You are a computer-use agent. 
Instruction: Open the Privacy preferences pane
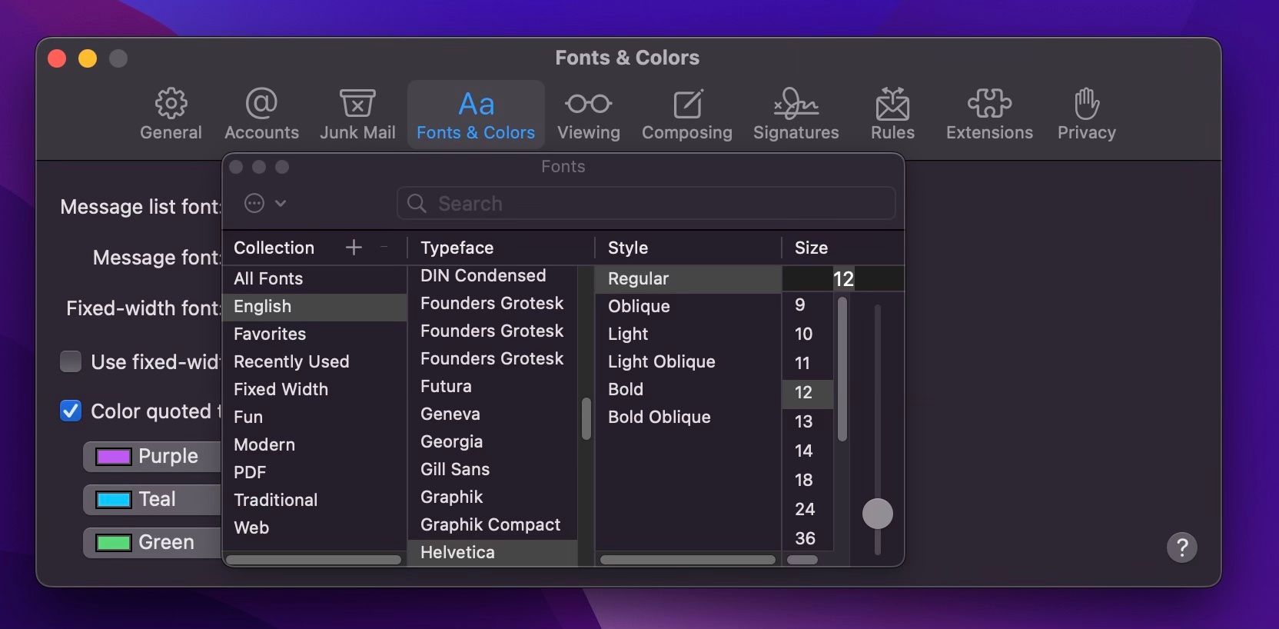tap(1086, 114)
